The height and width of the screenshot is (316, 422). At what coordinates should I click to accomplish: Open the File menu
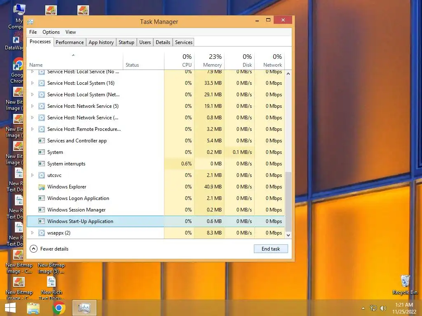(x=33, y=32)
